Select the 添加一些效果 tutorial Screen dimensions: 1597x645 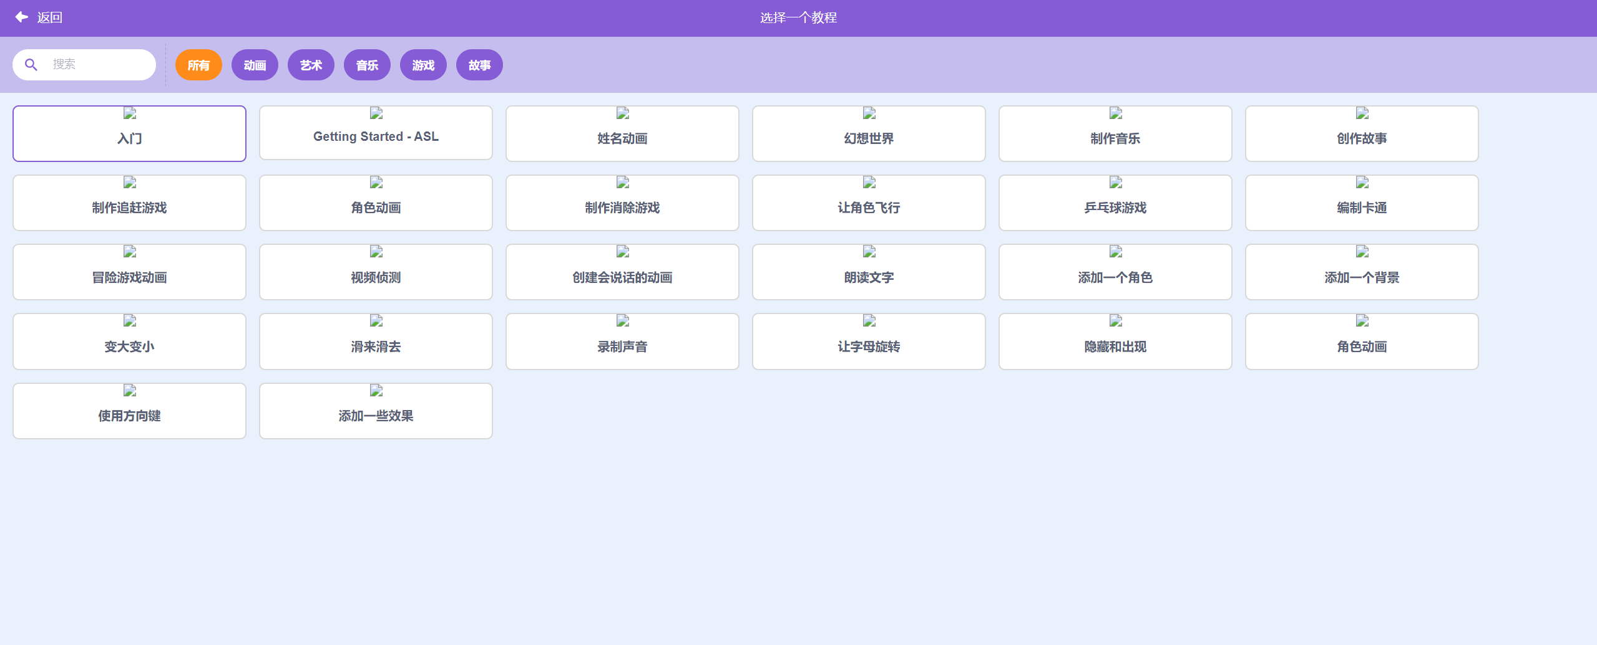point(375,410)
